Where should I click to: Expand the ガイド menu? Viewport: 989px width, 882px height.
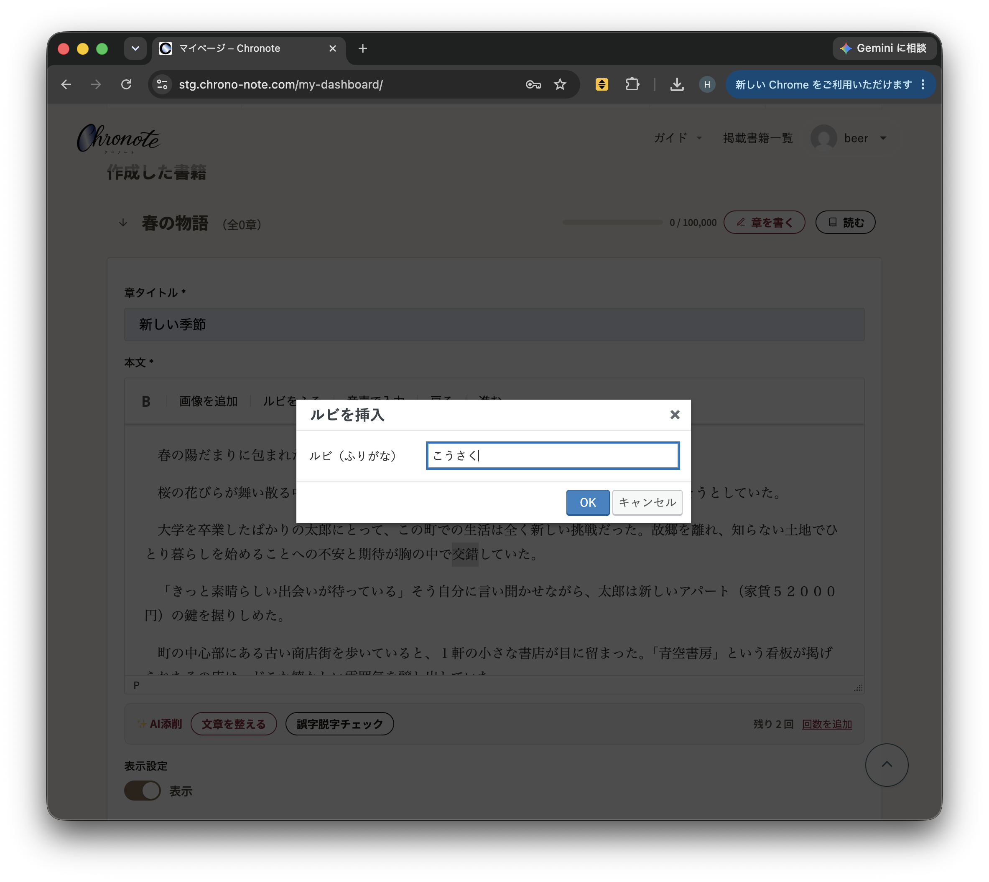coord(678,138)
